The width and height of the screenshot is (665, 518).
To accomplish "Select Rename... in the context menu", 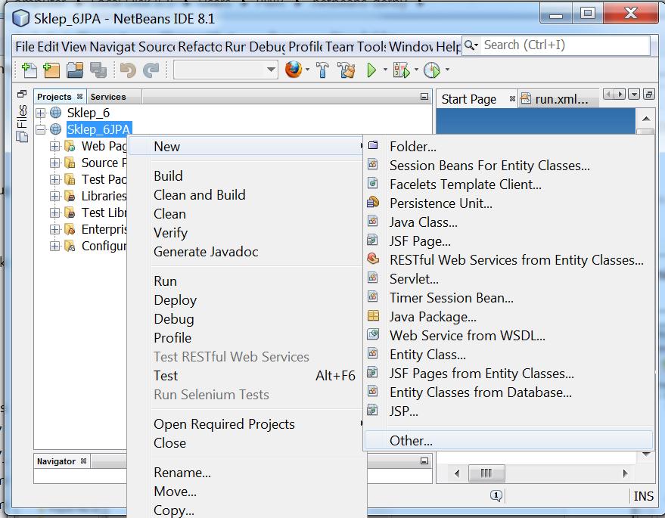I will (x=182, y=473).
